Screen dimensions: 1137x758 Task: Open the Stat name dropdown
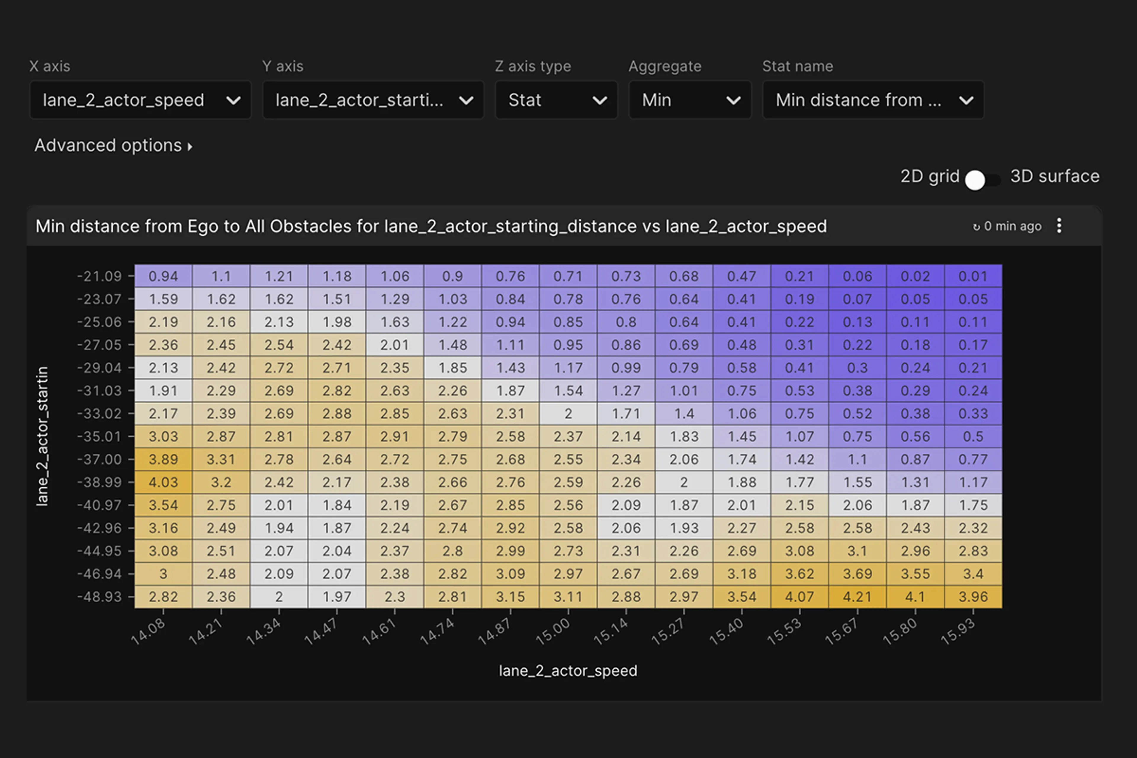[x=873, y=100]
